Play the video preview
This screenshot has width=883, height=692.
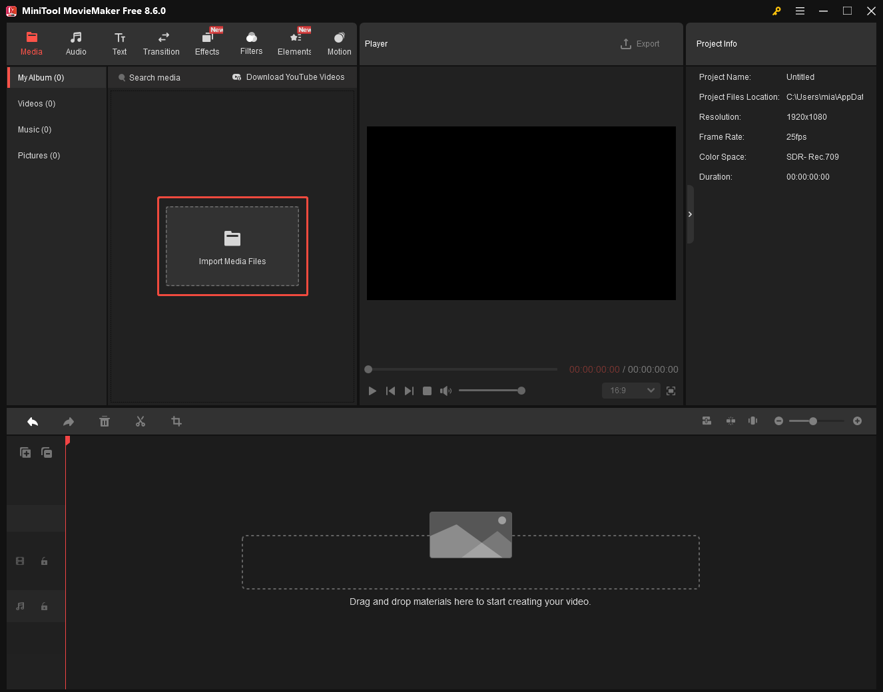click(372, 391)
